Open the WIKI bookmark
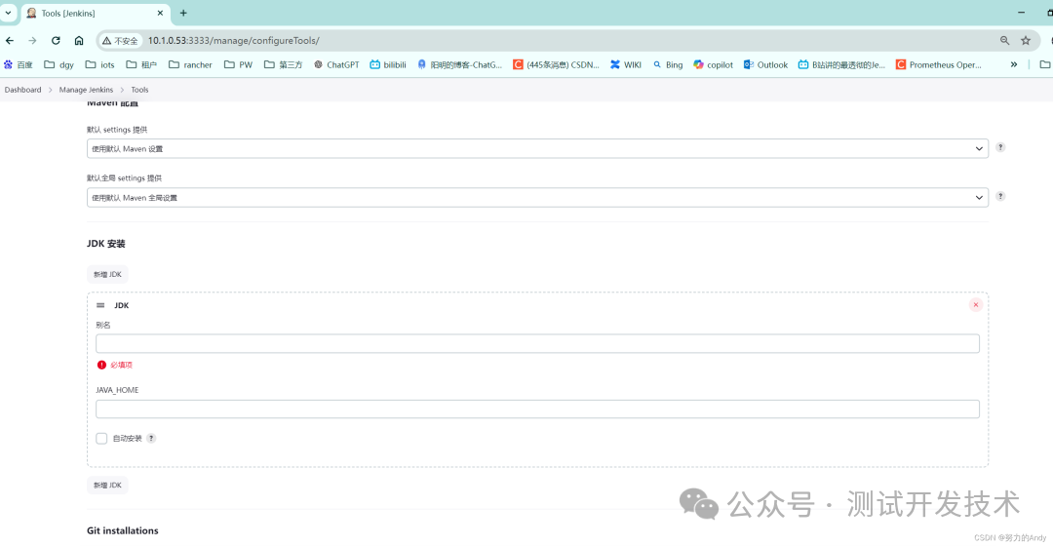The width and height of the screenshot is (1053, 546). pyautogui.click(x=626, y=64)
